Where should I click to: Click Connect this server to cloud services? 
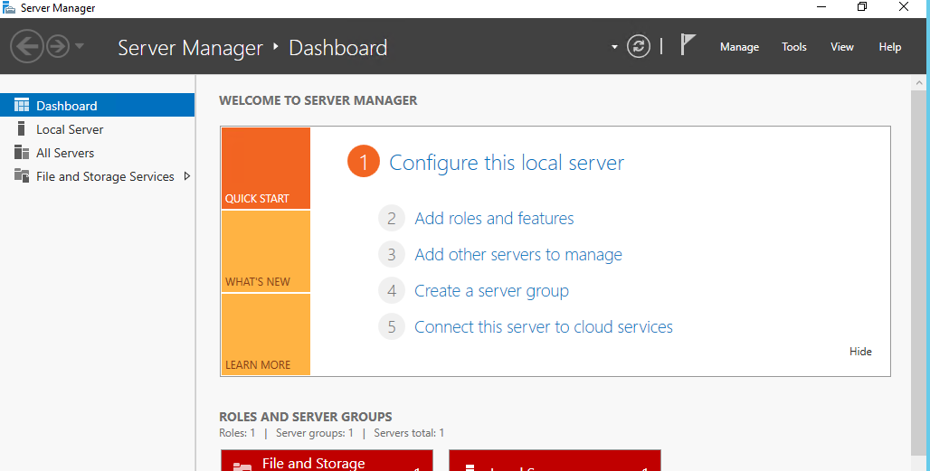point(544,327)
